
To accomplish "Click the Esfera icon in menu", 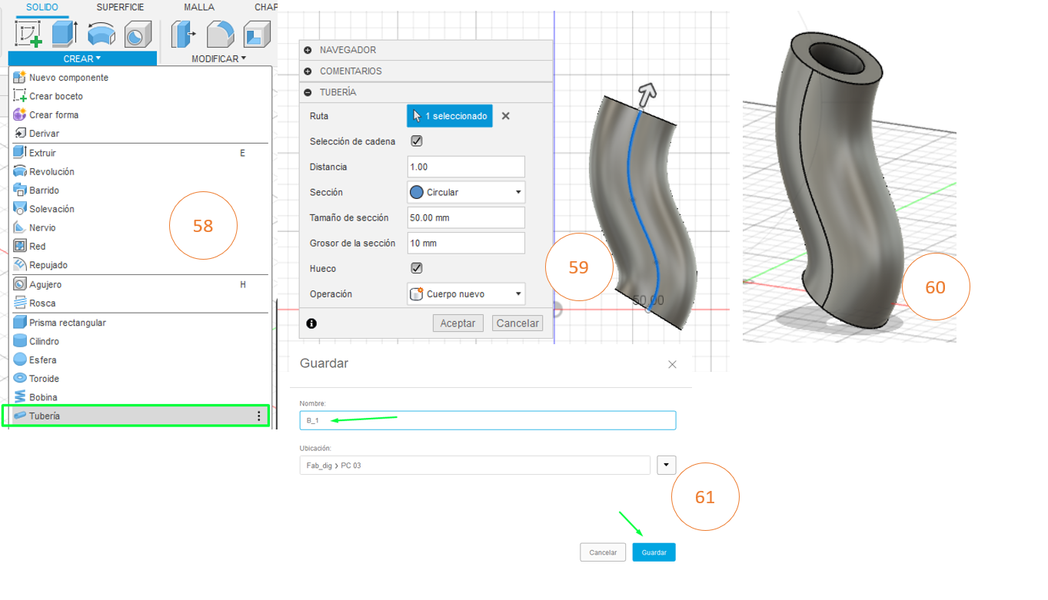I will pos(20,360).
